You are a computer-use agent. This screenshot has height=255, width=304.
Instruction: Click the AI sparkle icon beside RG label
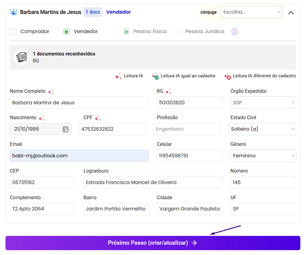click(x=168, y=92)
